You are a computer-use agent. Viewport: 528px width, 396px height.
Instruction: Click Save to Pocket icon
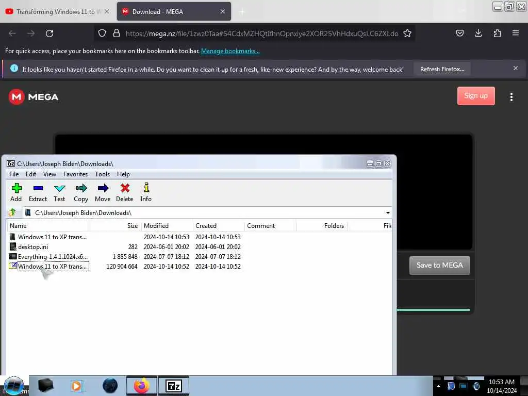(x=459, y=33)
